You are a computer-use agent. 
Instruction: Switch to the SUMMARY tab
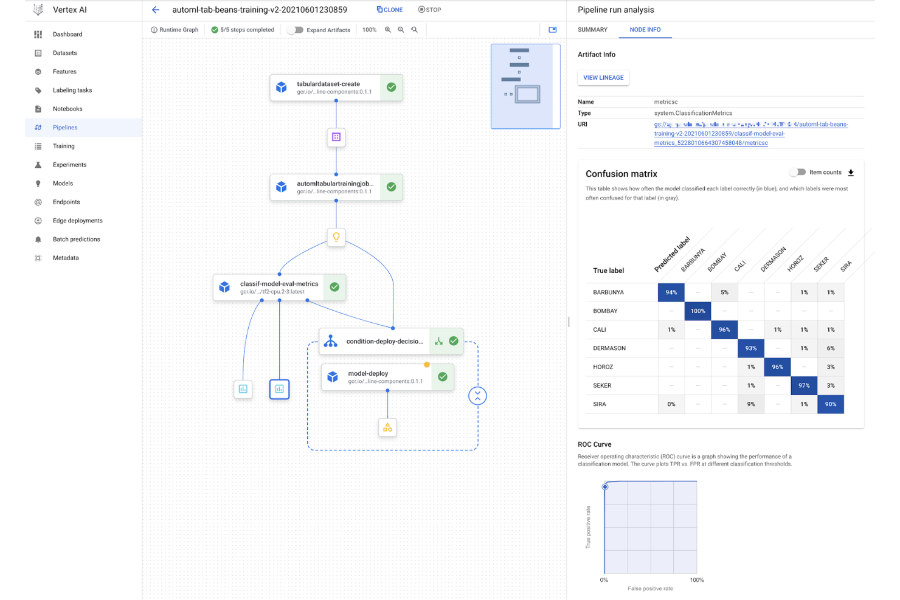(x=592, y=29)
